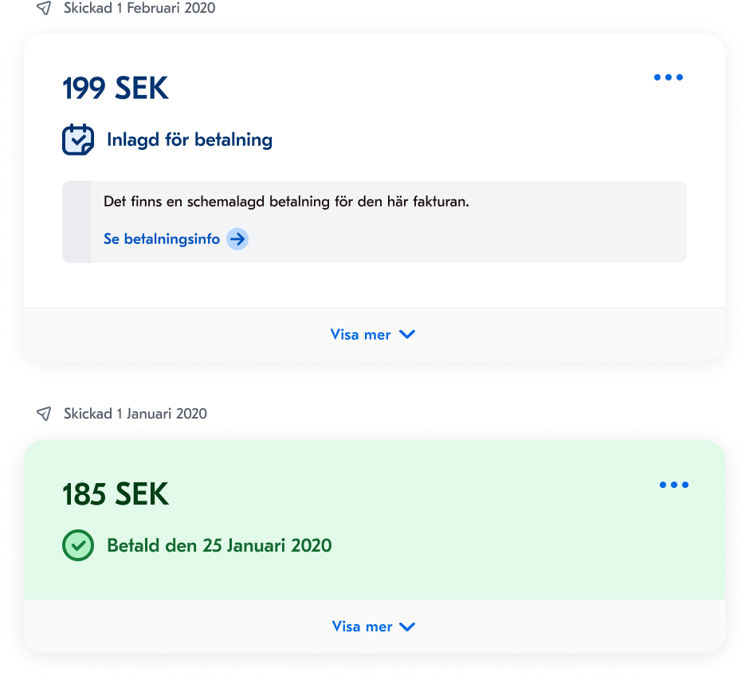Click the Visa mer text on the paid 185 SEK card

[362, 627]
